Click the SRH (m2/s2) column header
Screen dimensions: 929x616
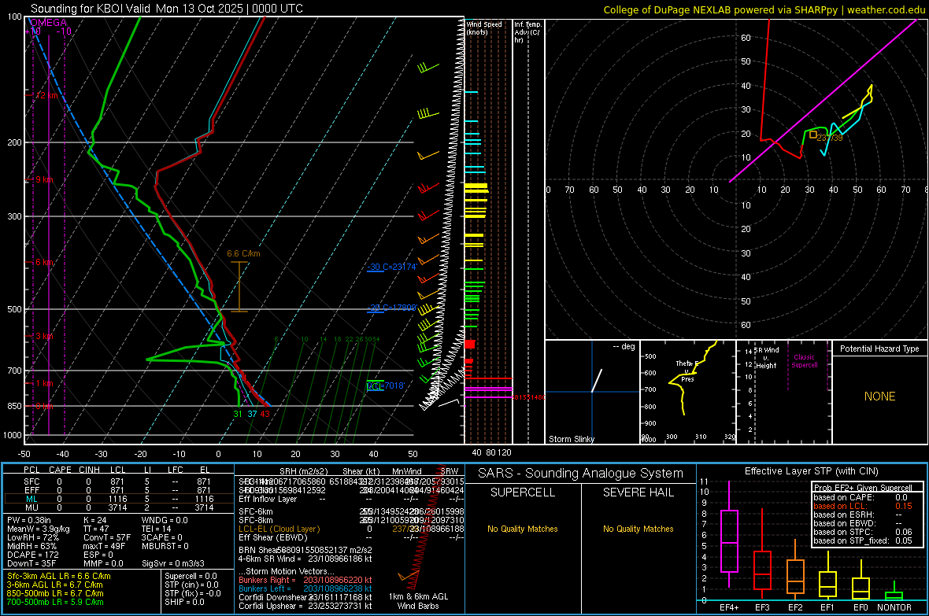pyautogui.click(x=303, y=471)
